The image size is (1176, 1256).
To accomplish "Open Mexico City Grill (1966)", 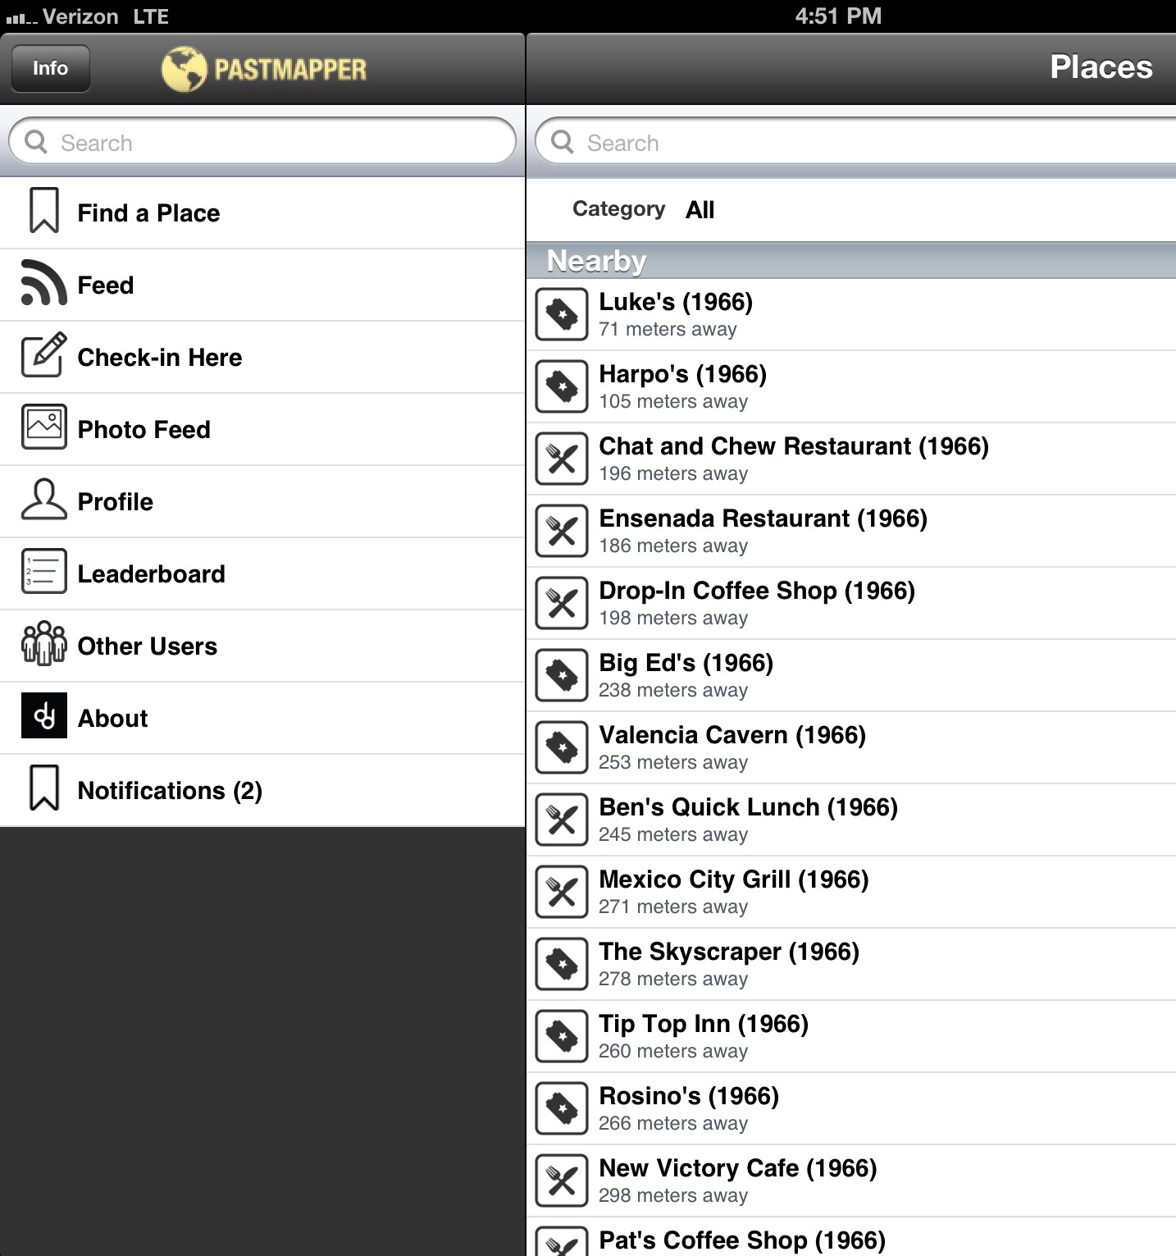I will [851, 893].
